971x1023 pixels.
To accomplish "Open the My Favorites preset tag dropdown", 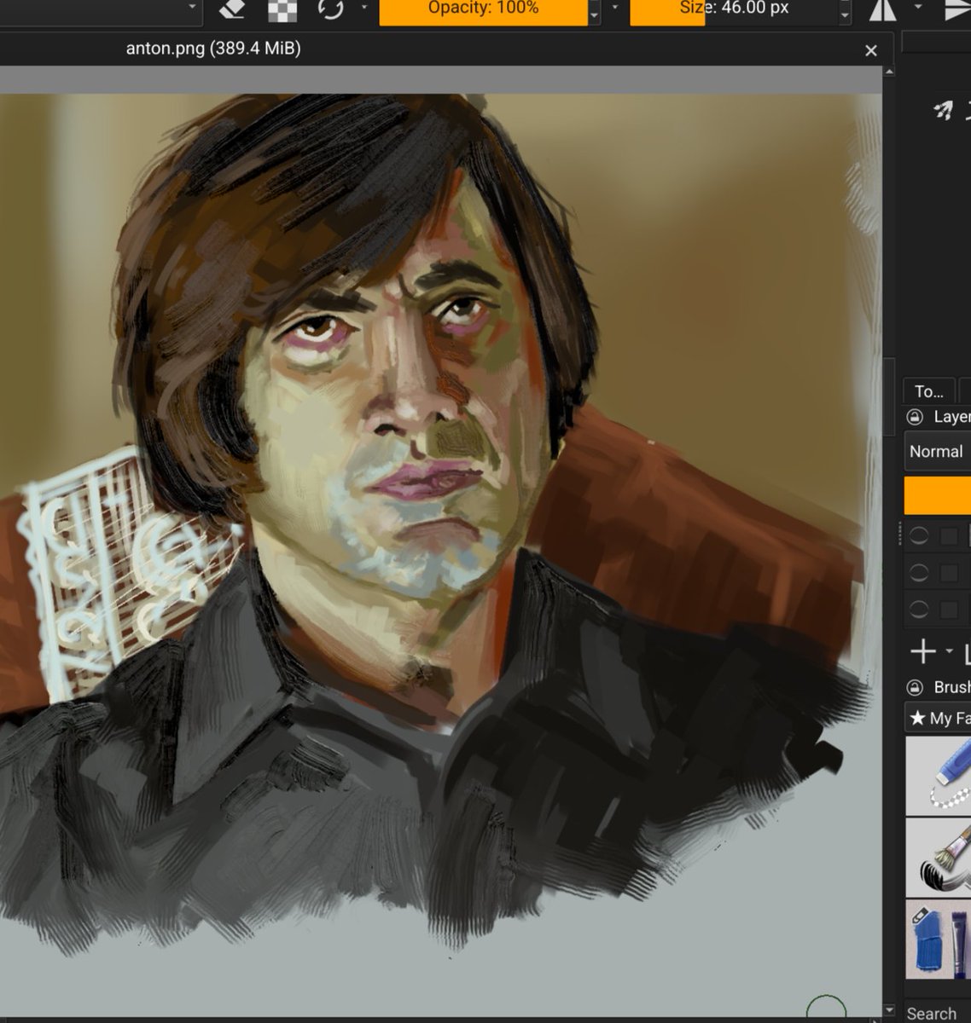I will tap(937, 718).
